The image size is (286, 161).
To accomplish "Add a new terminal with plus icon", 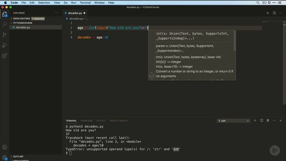I will pyautogui.click(x=255, y=120).
